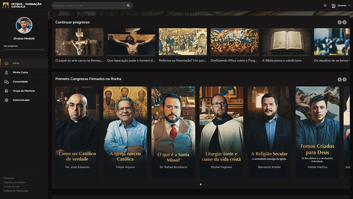Open Reforma ou Revolução thumbnail
Image resolution: width=353 pixels, height=199 pixels.
[183, 42]
